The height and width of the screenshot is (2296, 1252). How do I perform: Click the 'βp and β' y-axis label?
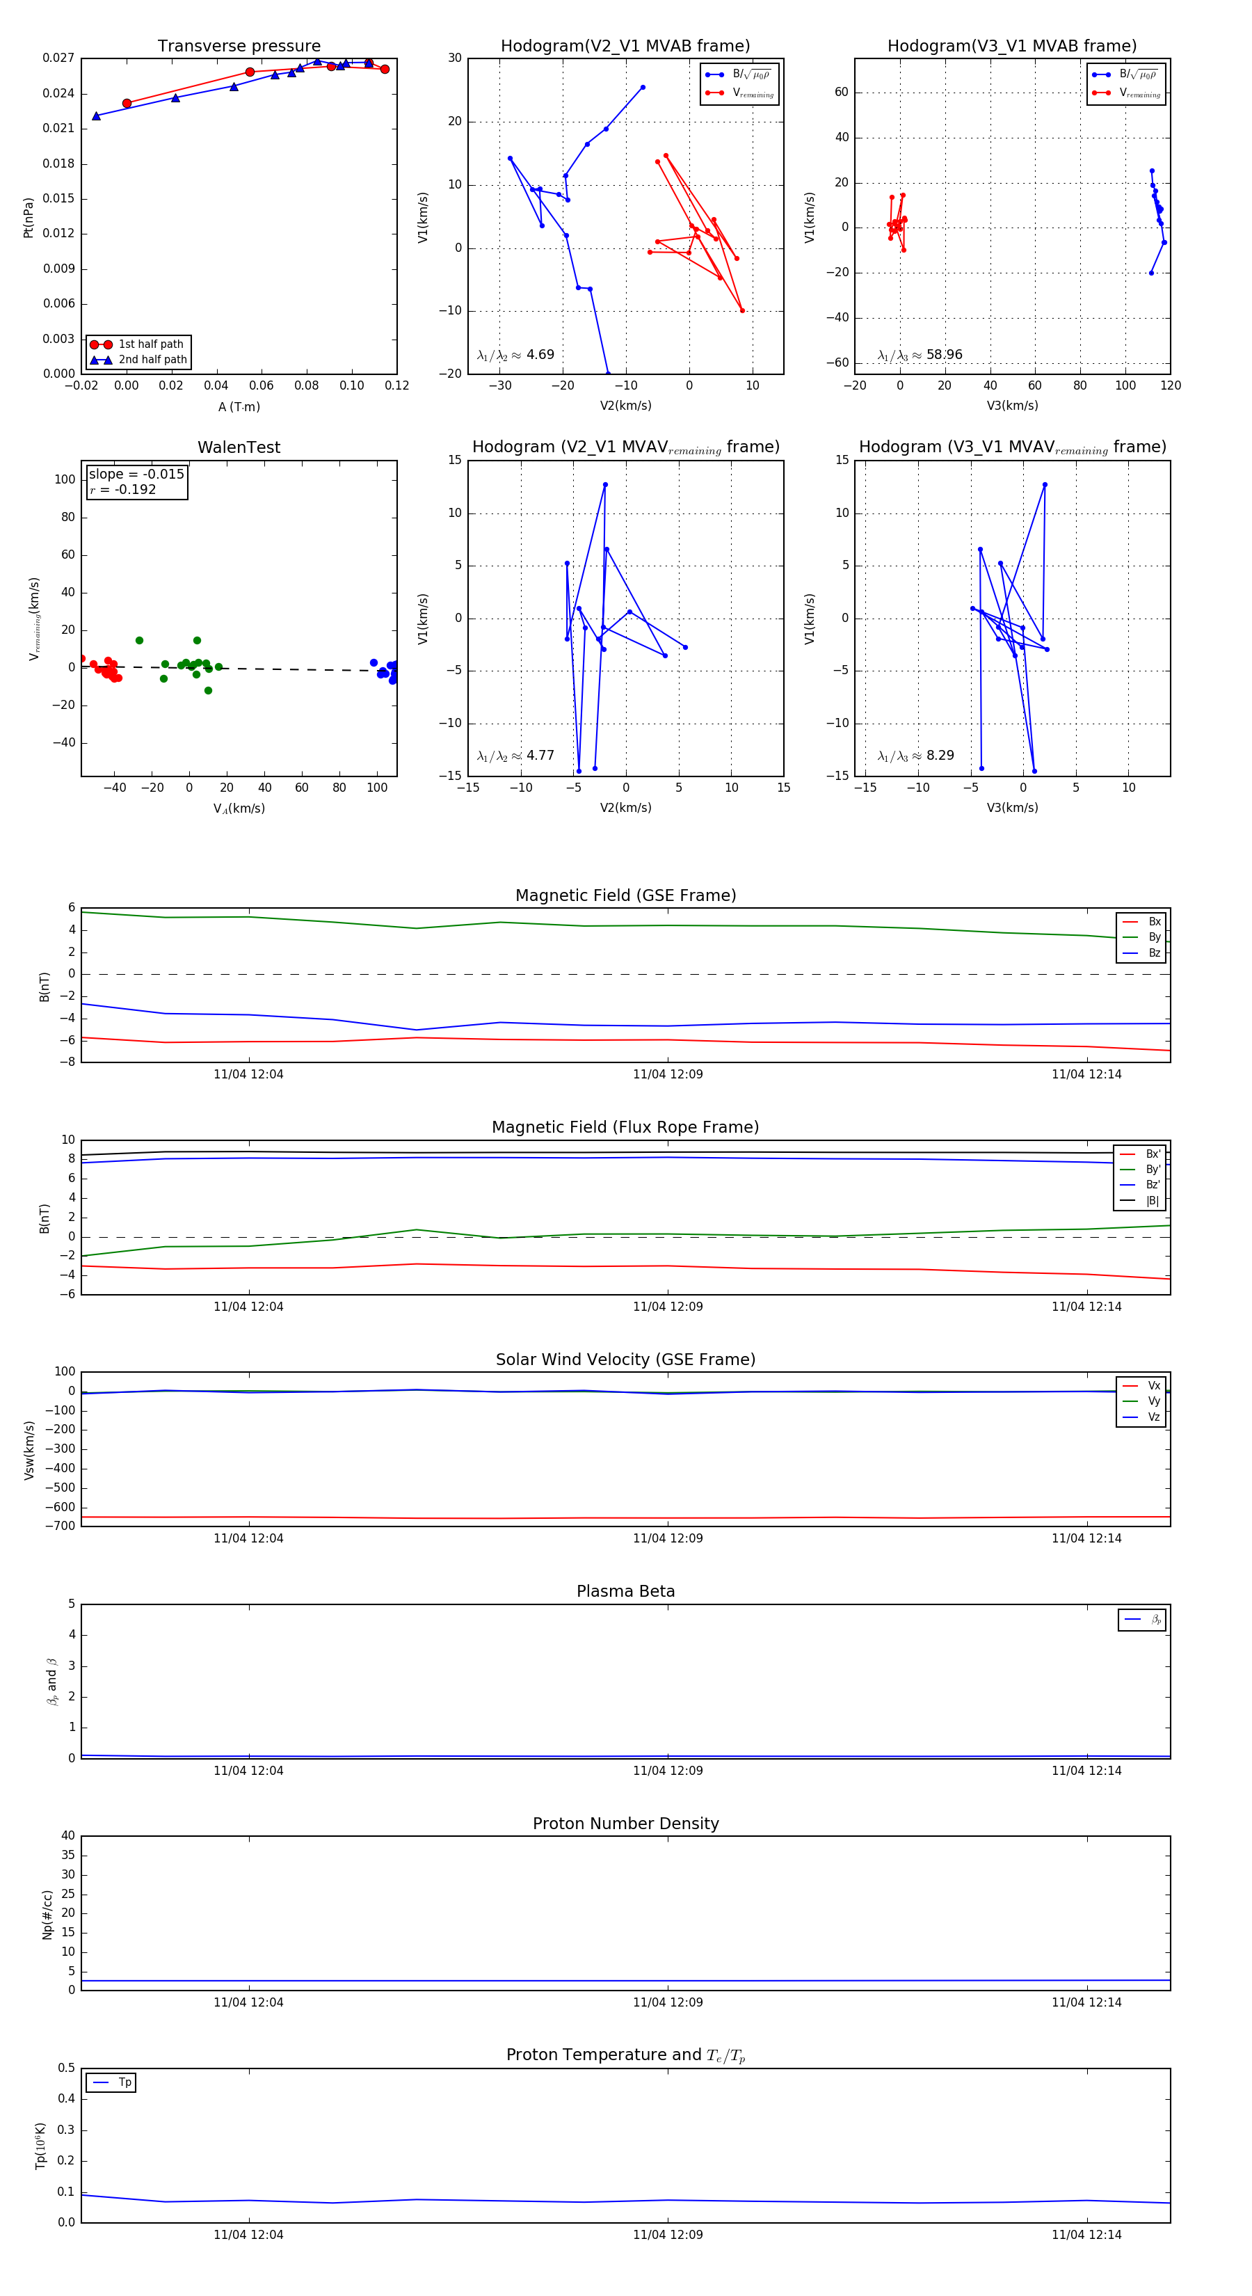(51, 1682)
